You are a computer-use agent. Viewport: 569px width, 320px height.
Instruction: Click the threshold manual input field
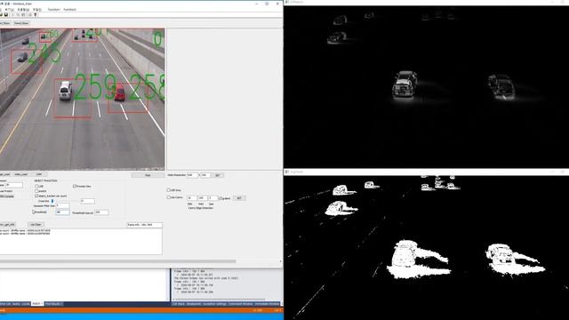pyautogui.click(x=101, y=212)
